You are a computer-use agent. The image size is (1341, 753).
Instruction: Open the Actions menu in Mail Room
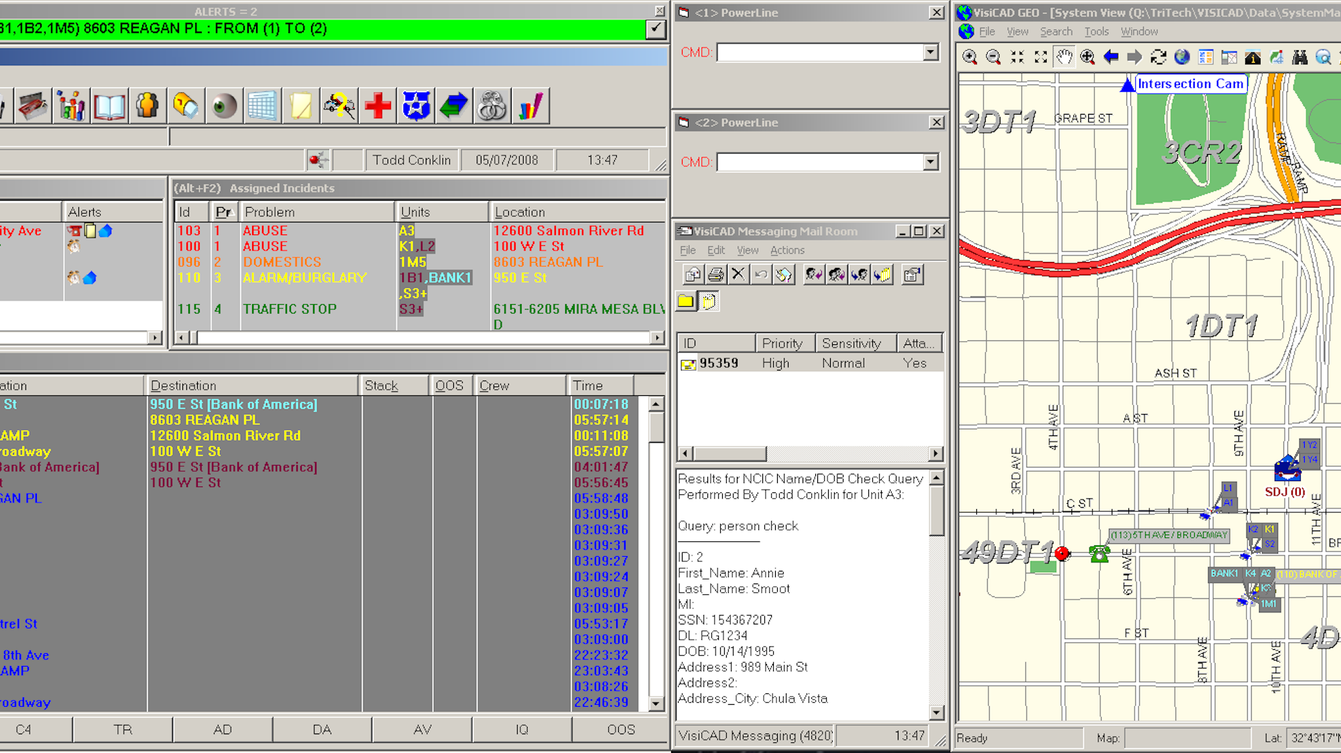pos(786,251)
